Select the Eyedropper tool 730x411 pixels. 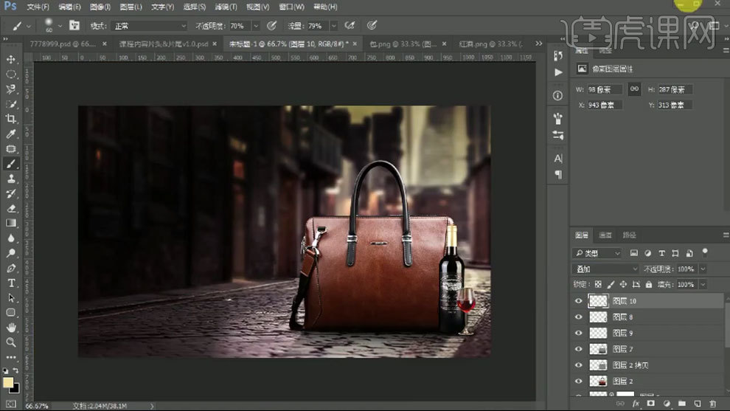tap(11, 134)
